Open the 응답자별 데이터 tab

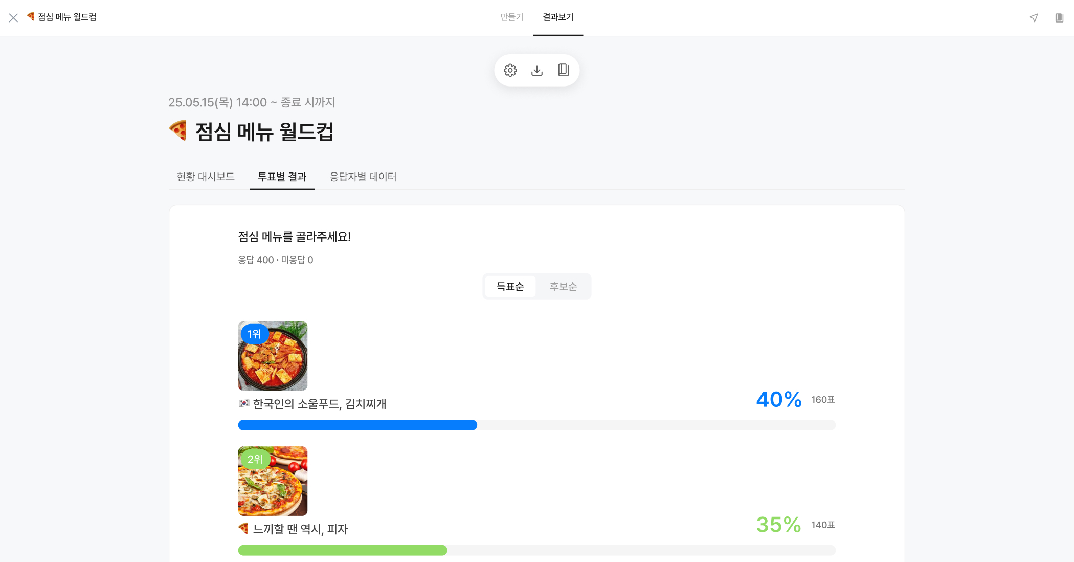[363, 177]
